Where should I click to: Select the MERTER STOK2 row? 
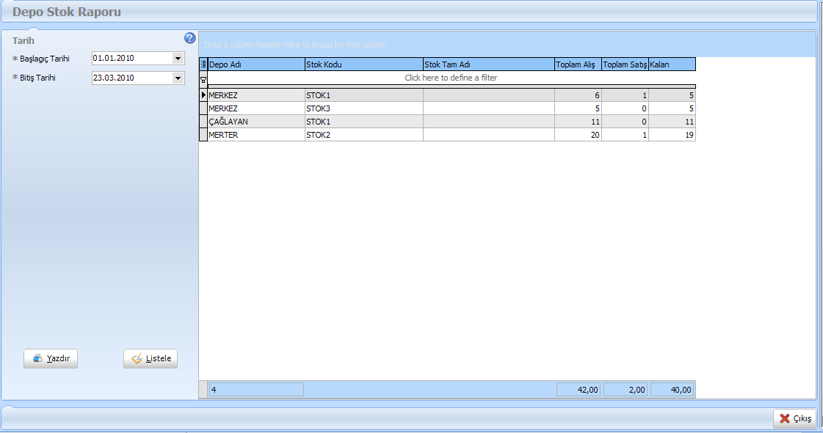(x=256, y=135)
